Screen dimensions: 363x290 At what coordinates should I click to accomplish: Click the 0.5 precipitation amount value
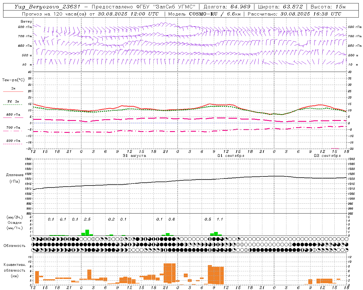(x=208, y=219)
